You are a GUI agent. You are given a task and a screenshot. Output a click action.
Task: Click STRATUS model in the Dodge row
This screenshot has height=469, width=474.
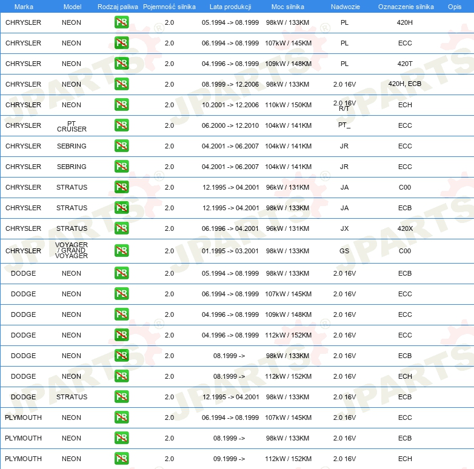pyautogui.click(x=72, y=397)
